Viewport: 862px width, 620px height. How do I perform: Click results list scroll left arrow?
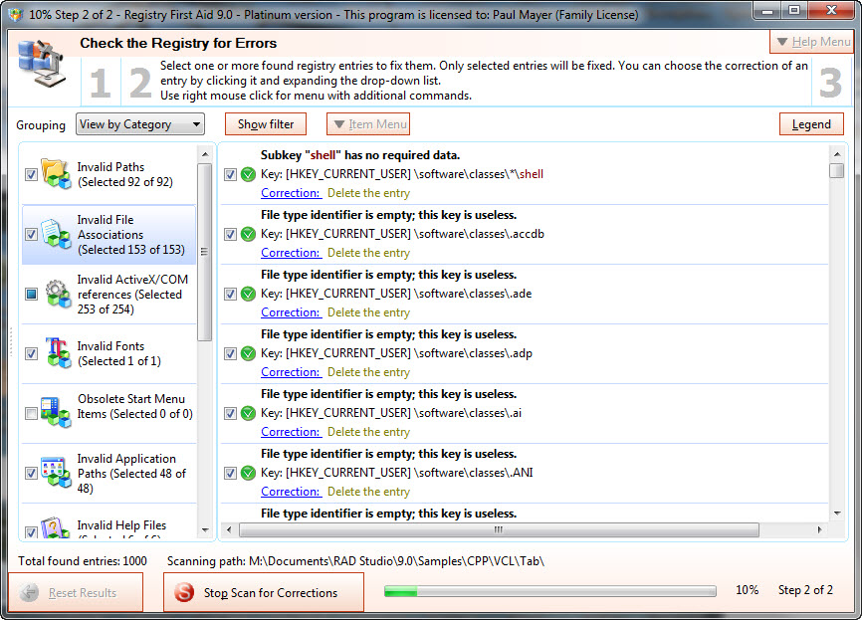(x=229, y=529)
